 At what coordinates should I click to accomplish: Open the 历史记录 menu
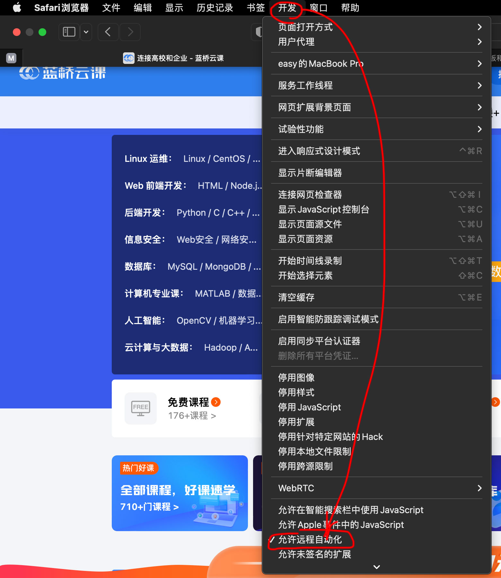215,7
